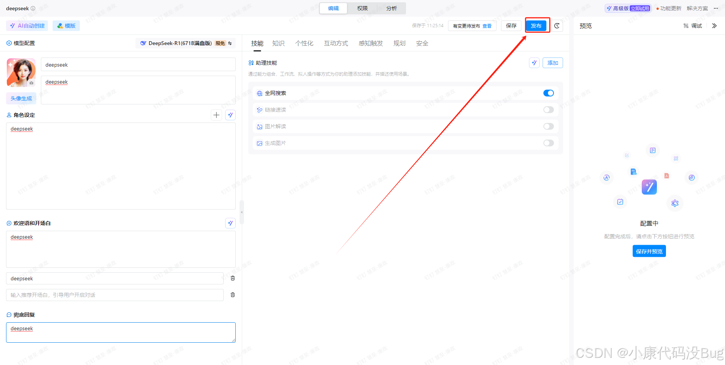Image resolution: width=725 pixels, height=365 pixels.
Task: Collapse left panel using divider handle
Action: pyautogui.click(x=242, y=212)
